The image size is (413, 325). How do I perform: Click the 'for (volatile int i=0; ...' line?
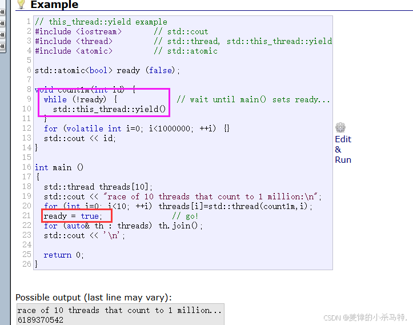click(x=137, y=129)
